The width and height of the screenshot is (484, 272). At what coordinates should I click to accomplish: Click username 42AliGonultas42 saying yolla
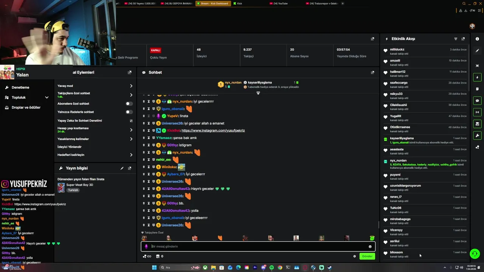(175, 211)
